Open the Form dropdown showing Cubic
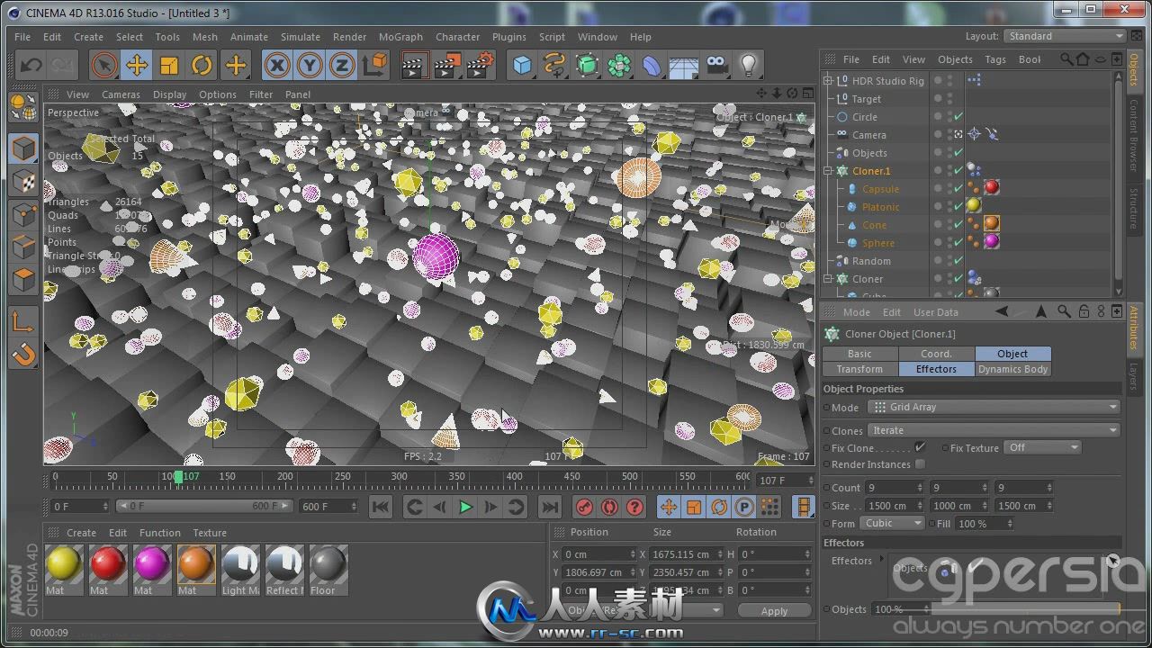 point(893,523)
